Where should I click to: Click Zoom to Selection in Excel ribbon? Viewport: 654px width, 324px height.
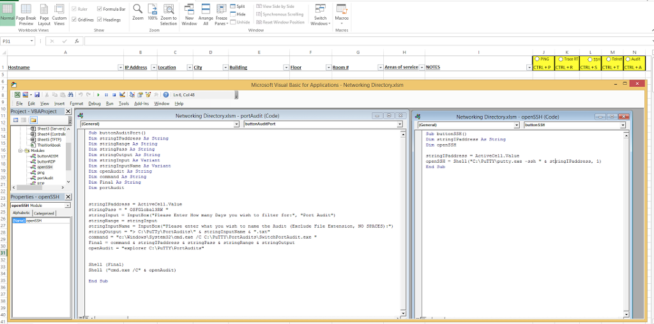169,14
